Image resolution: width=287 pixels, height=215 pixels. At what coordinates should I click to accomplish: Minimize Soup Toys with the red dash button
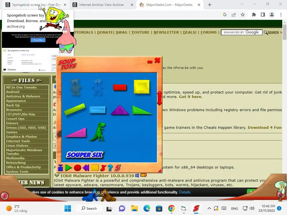pyautogui.click(x=150, y=62)
